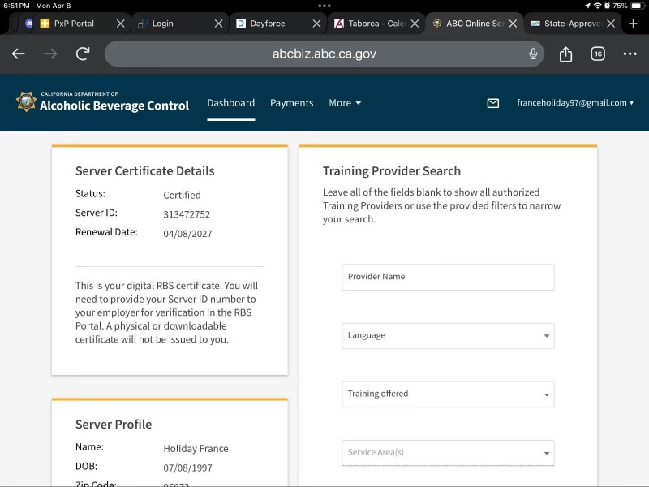
Task: Click the browser back arrow
Action: (19, 54)
